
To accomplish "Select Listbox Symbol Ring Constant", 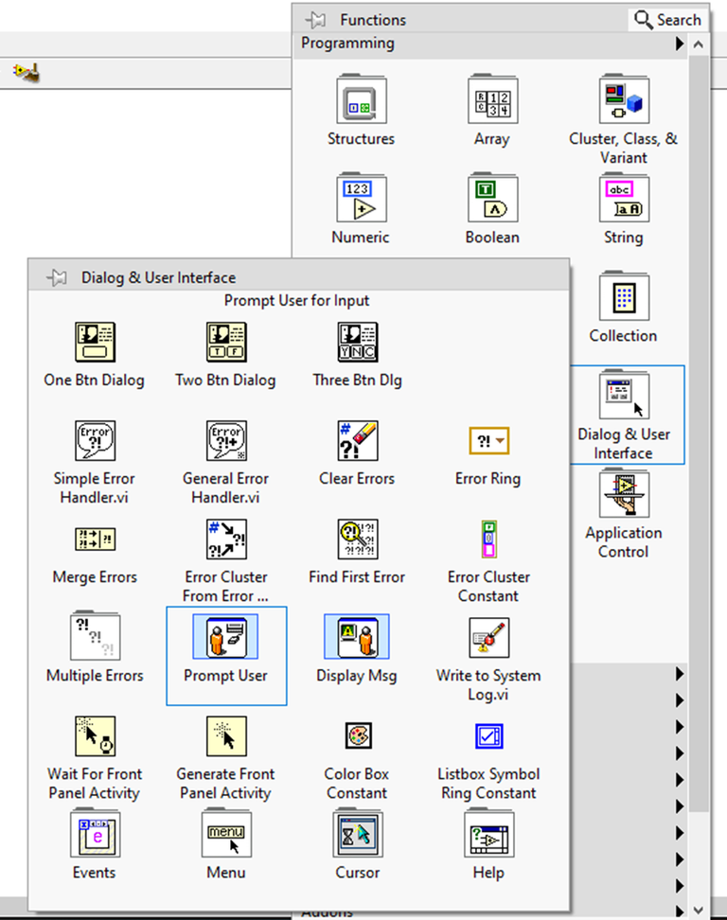I will coord(488,736).
